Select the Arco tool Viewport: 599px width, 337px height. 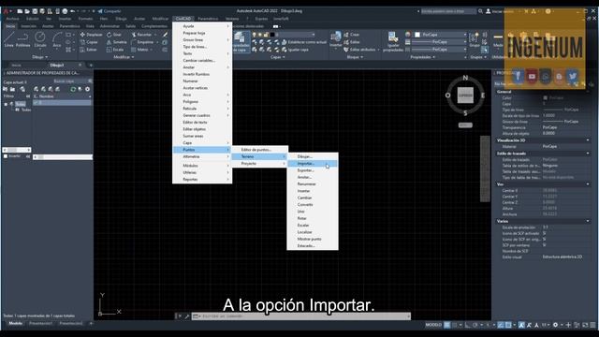pyautogui.click(x=57, y=39)
